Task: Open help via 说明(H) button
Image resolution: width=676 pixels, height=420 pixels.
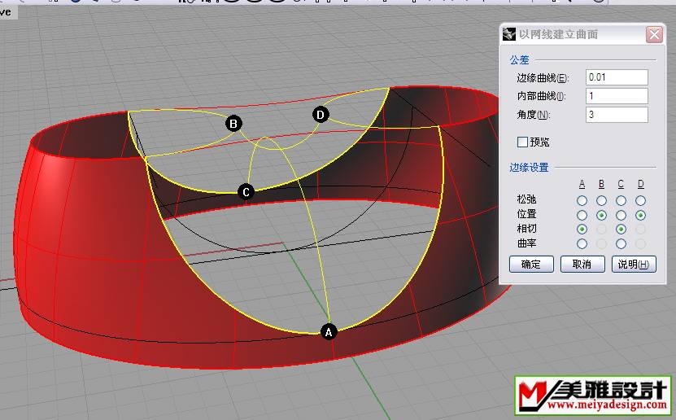Action: click(634, 265)
